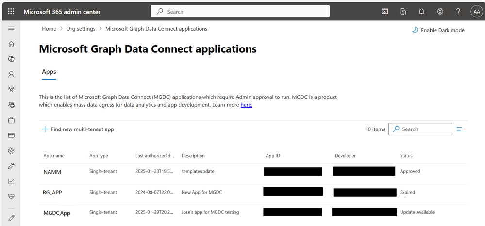This screenshot has width=485, height=226.
Task: Click the Expired status for RG_APP
Action: [407, 192]
